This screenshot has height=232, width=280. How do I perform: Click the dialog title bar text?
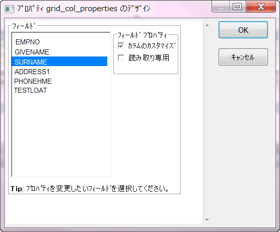(84, 9)
